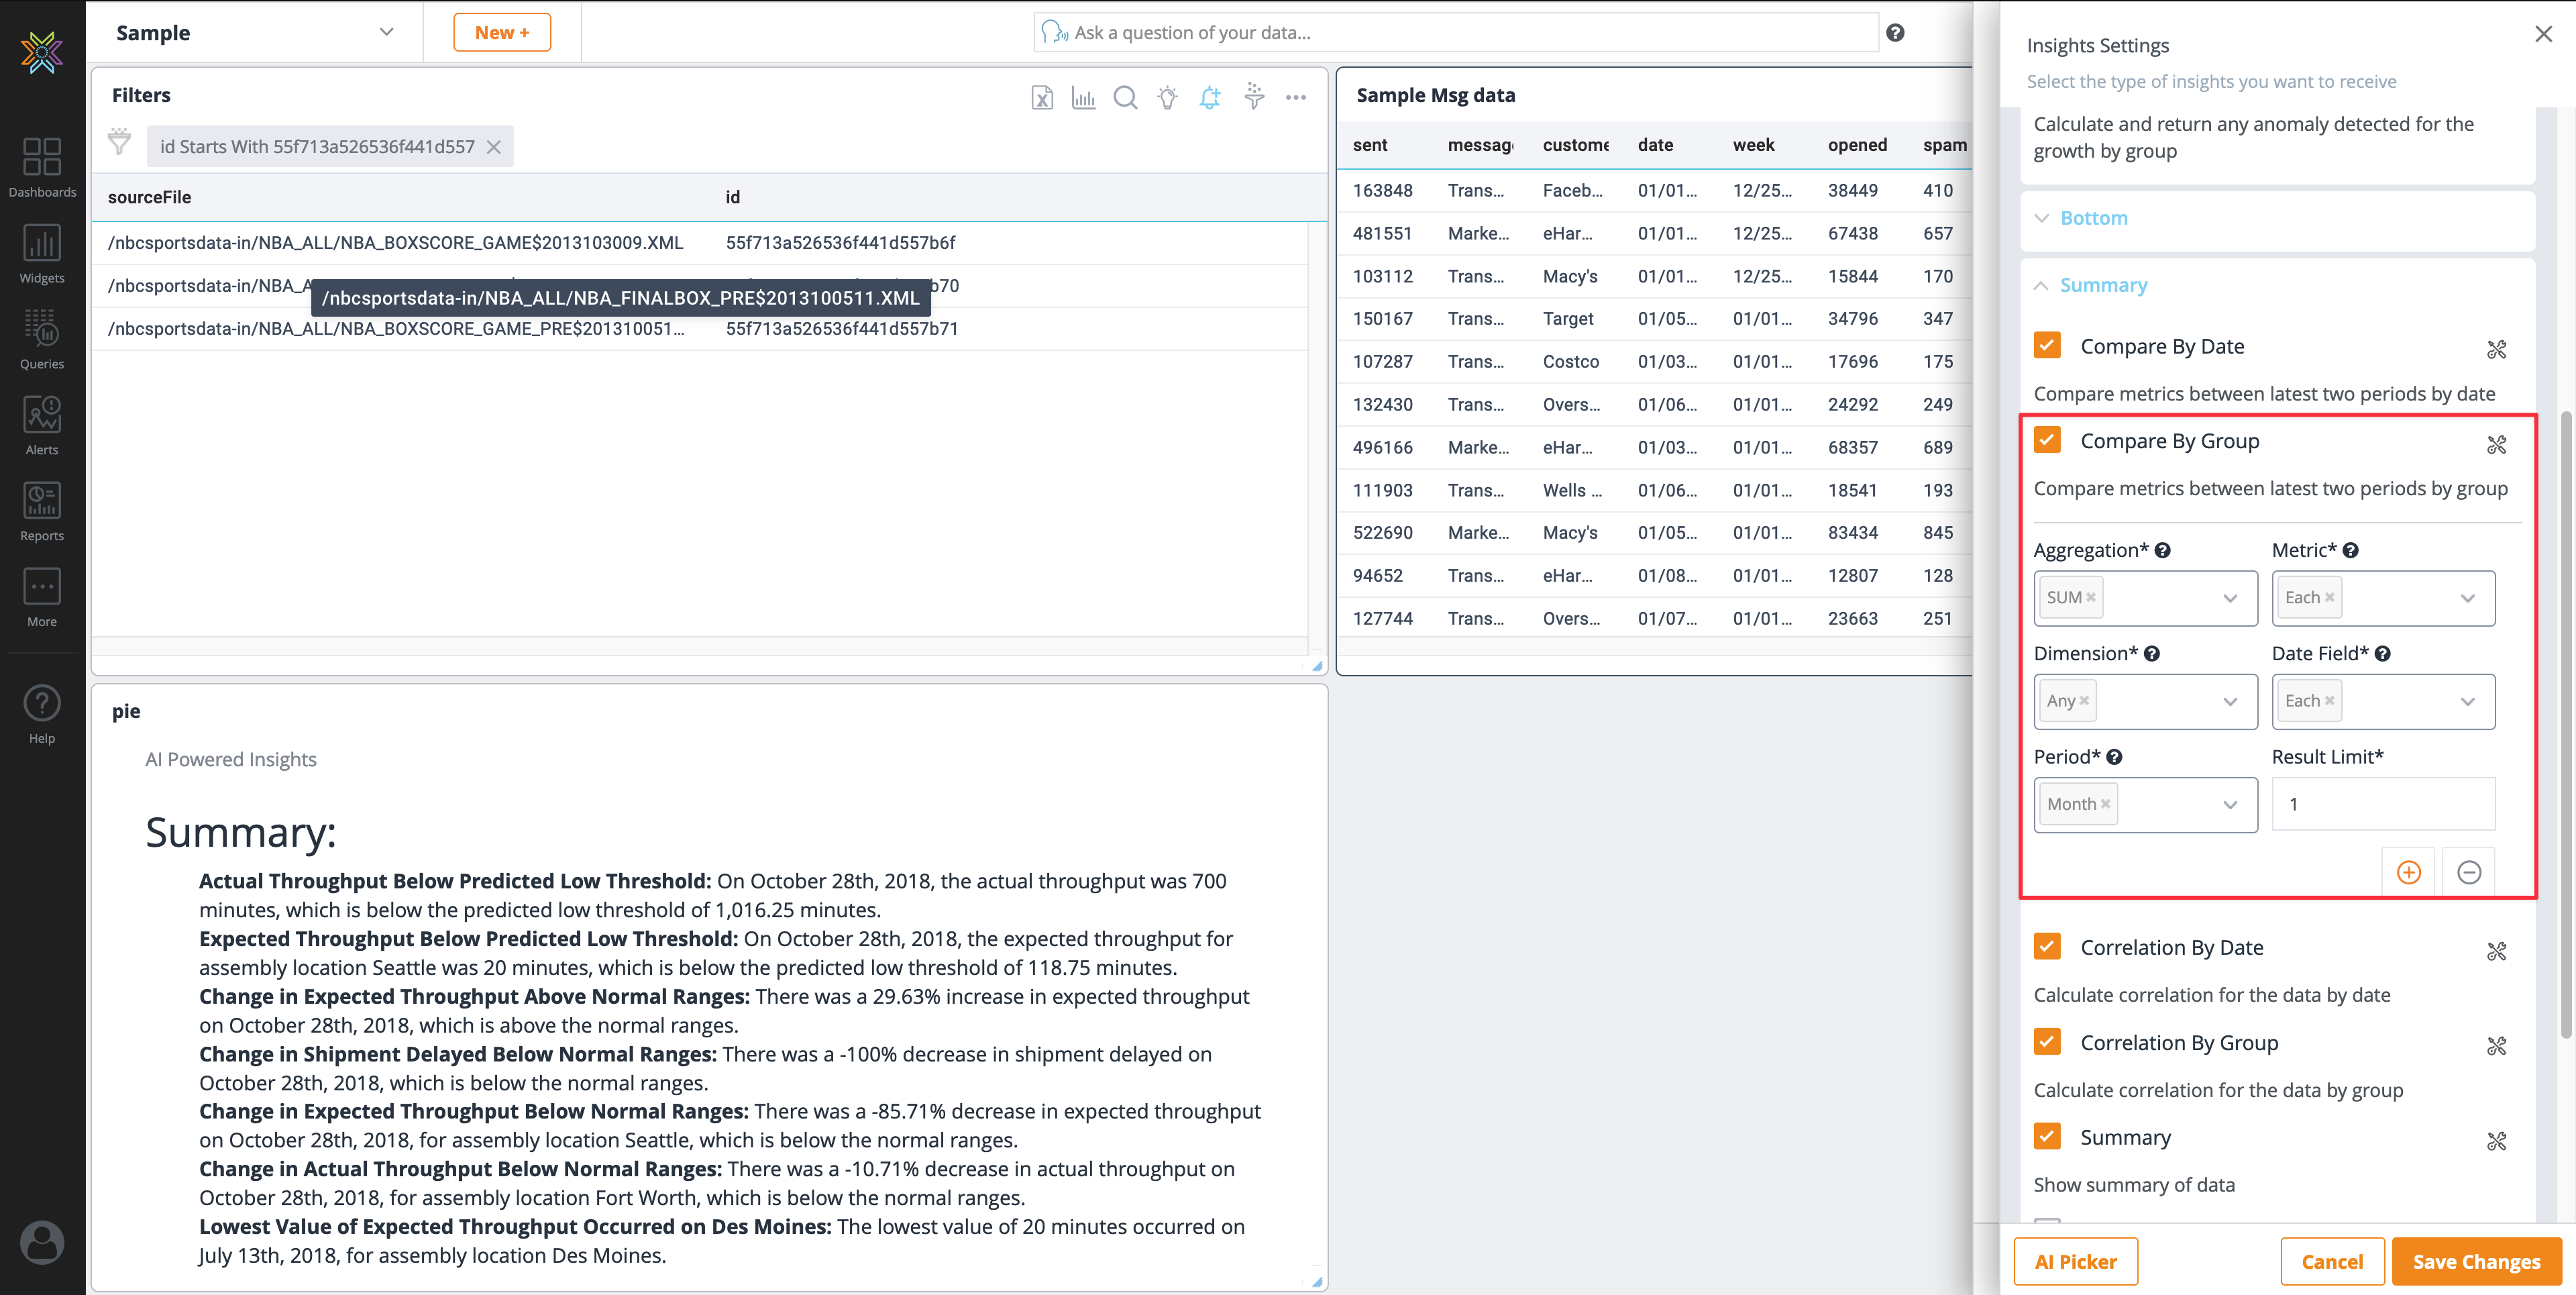
Task: Click the Save Changes button
Action: pyautogui.click(x=2475, y=1261)
